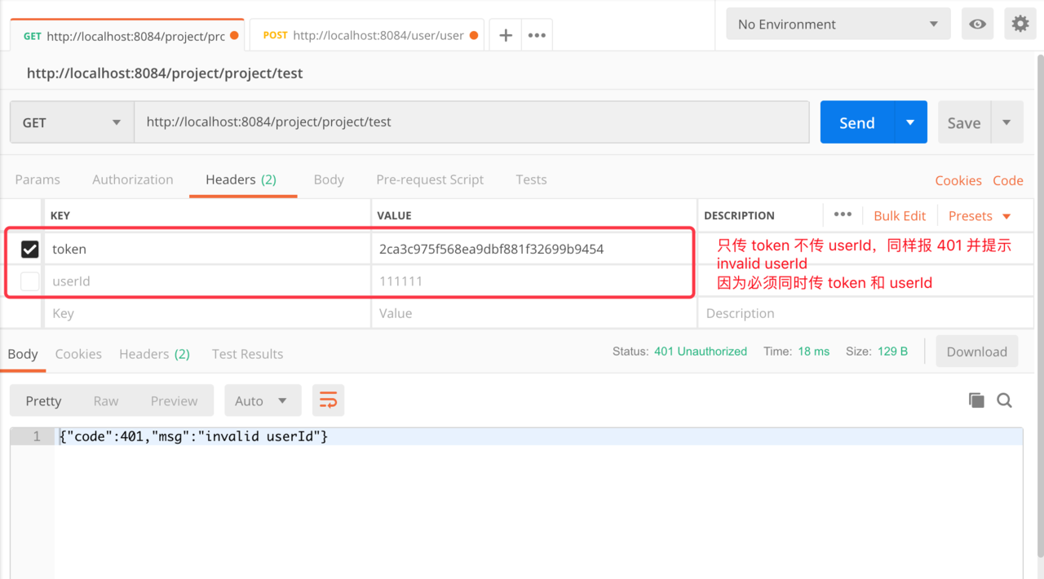Open the Auto format dropdown
This screenshot has height=579, width=1044.
tap(263, 400)
